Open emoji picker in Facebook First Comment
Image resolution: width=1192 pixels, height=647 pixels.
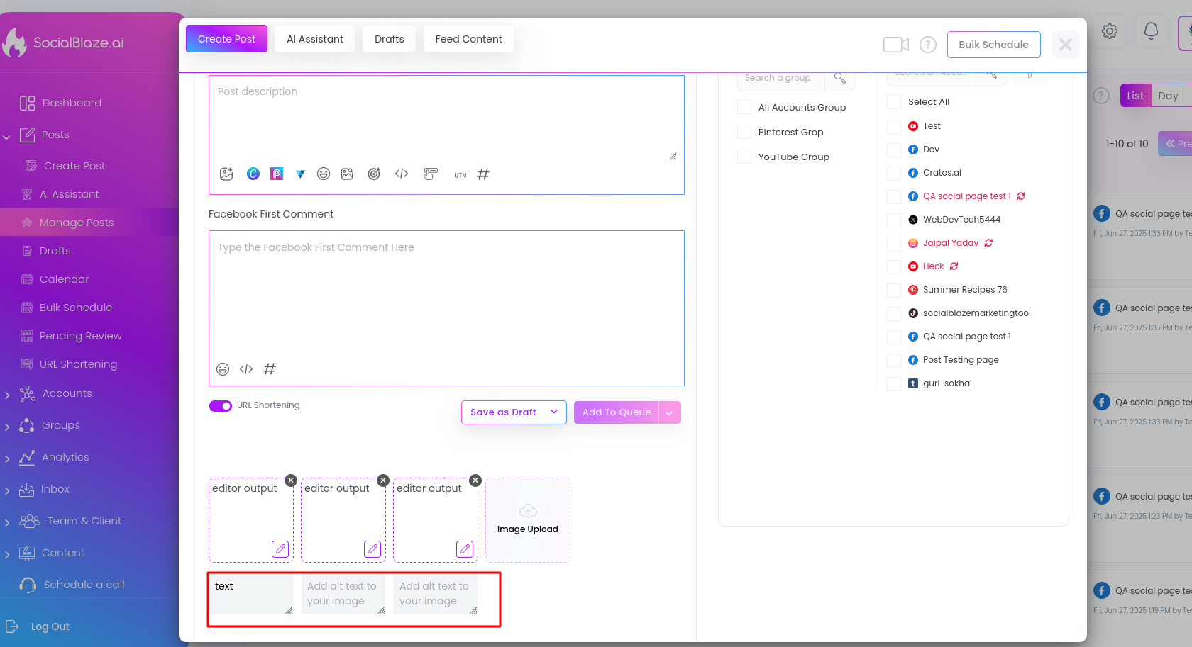pyautogui.click(x=223, y=369)
